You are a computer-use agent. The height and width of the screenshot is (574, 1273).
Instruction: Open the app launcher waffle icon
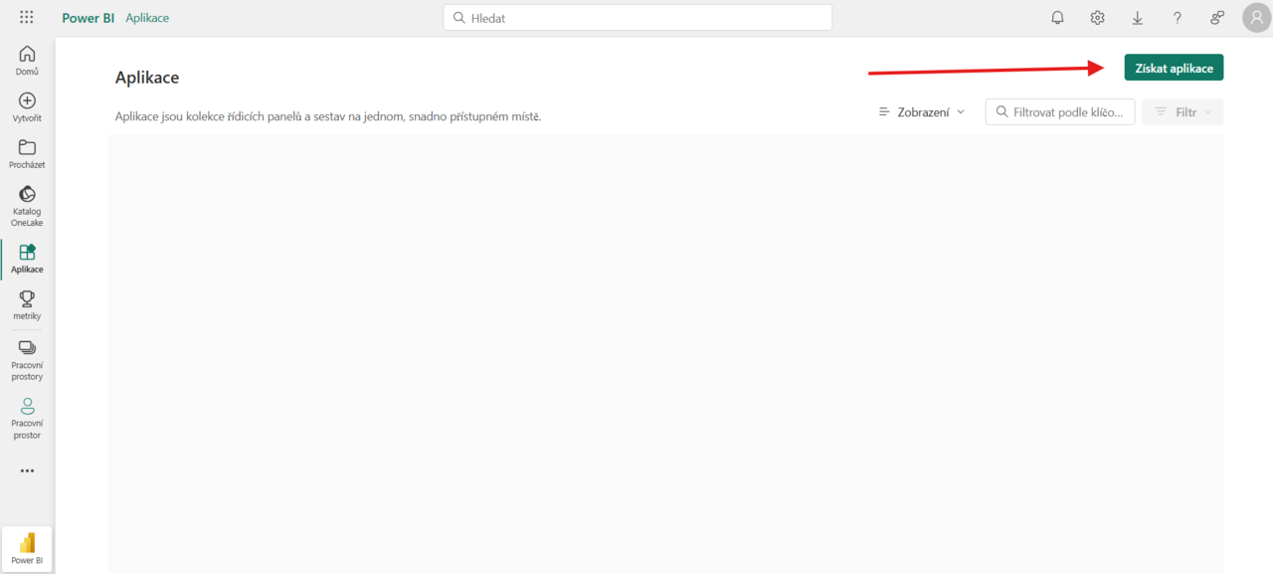[x=27, y=18]
